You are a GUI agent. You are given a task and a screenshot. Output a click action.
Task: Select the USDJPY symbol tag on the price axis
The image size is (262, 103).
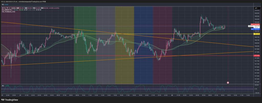point(251,26)
